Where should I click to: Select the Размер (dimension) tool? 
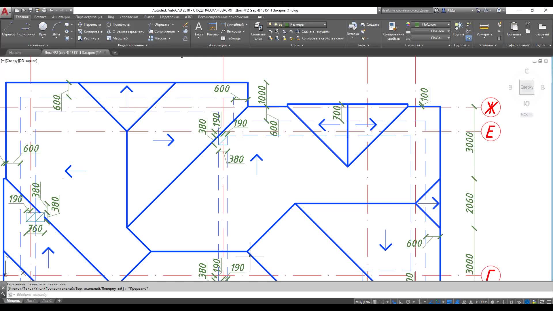[x=213, y=29]
